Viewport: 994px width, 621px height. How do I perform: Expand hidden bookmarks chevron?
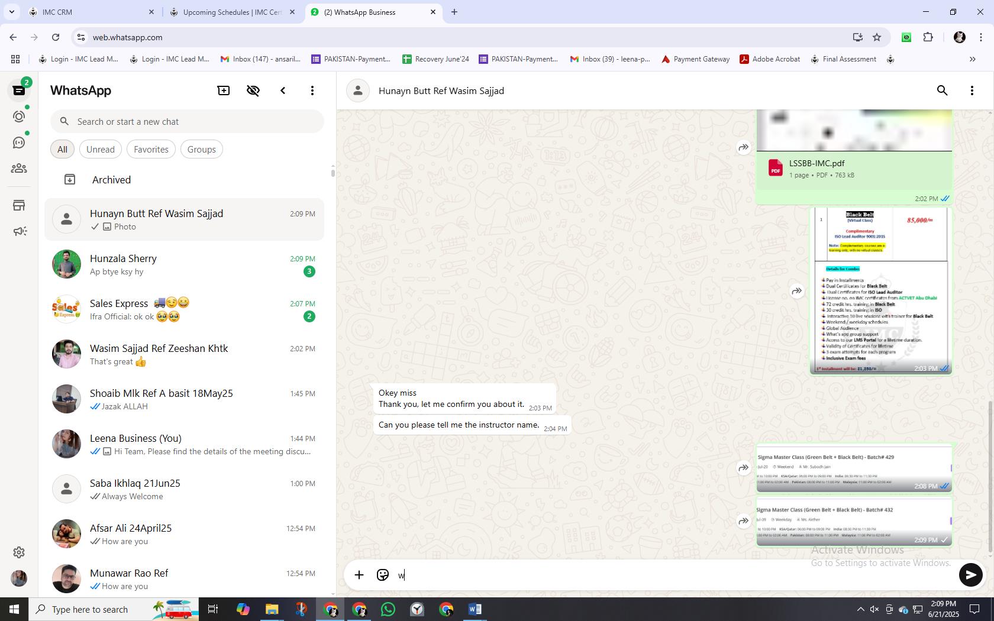[x=972, y=59]
